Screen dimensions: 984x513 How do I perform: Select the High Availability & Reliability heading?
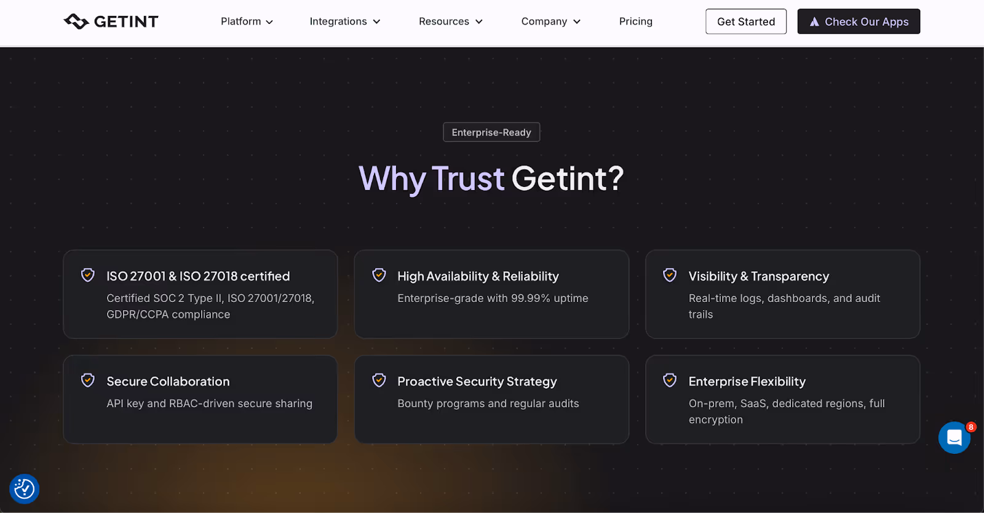point(478,276)
